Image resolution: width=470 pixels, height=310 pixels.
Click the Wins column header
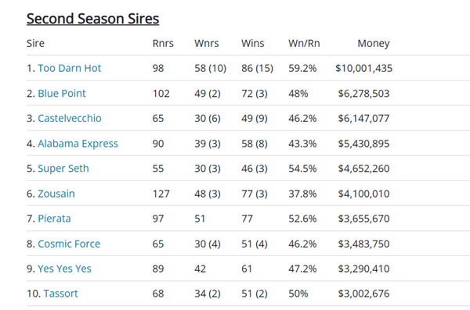(253, 44)
